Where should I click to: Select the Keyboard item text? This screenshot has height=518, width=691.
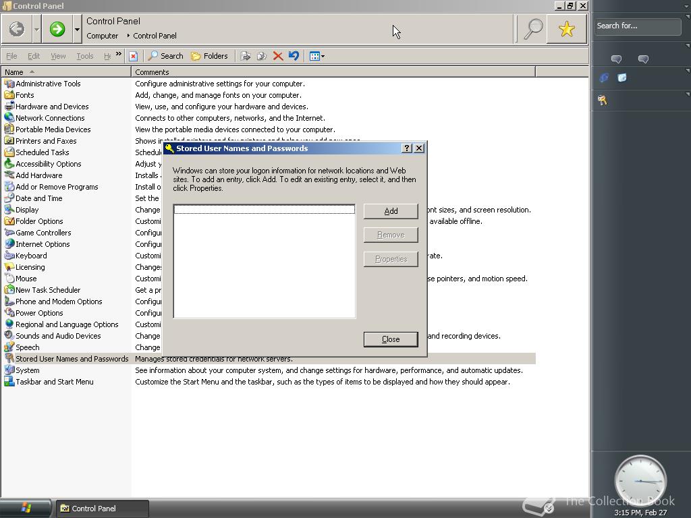31,256
